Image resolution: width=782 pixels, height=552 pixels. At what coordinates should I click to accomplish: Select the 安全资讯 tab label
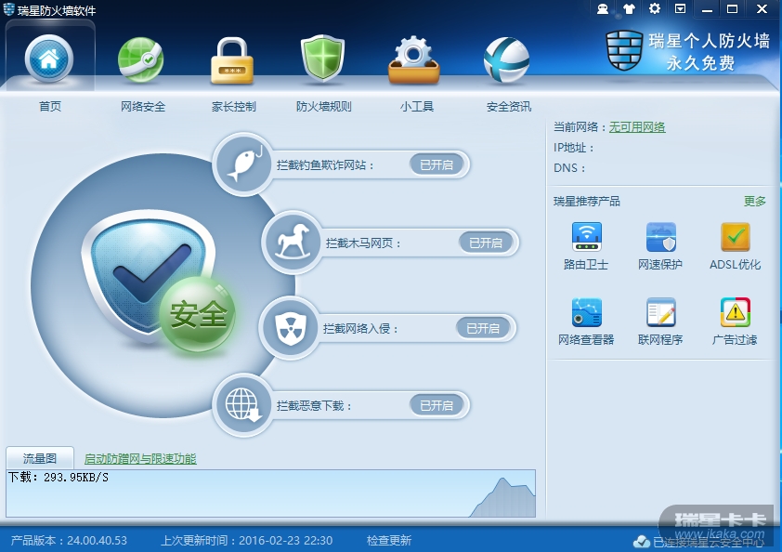509,106
